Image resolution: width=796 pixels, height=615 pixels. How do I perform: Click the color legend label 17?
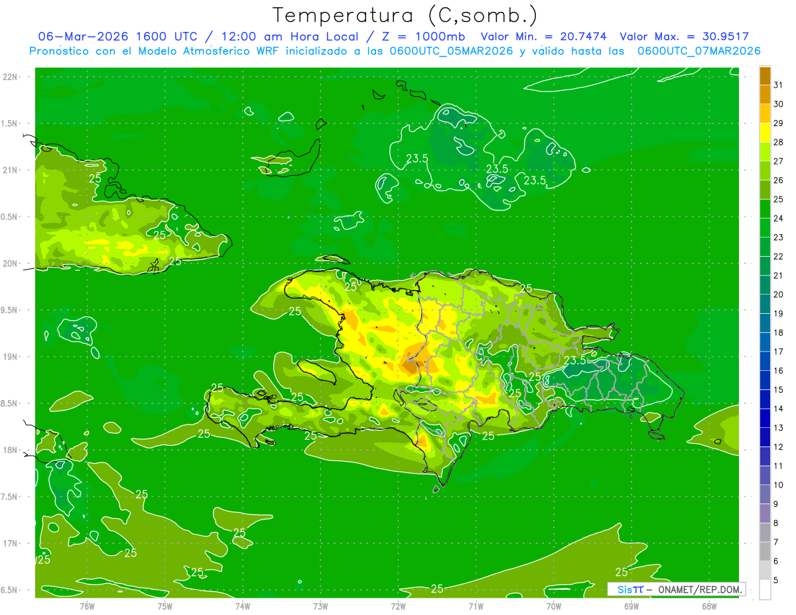tap(779, 352)
